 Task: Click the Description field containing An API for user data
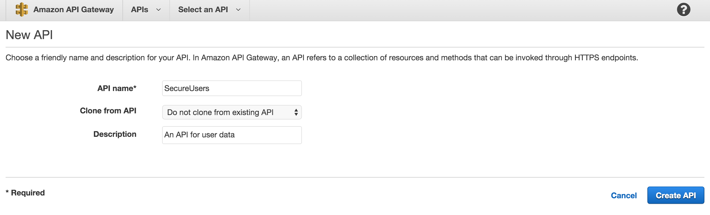tap(231, 135)
